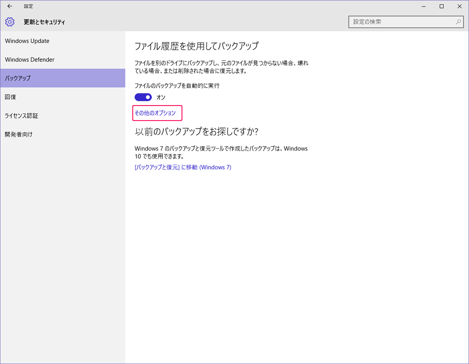Click the ファイルのバックアップを自動的に実行 label

(177, 86)
